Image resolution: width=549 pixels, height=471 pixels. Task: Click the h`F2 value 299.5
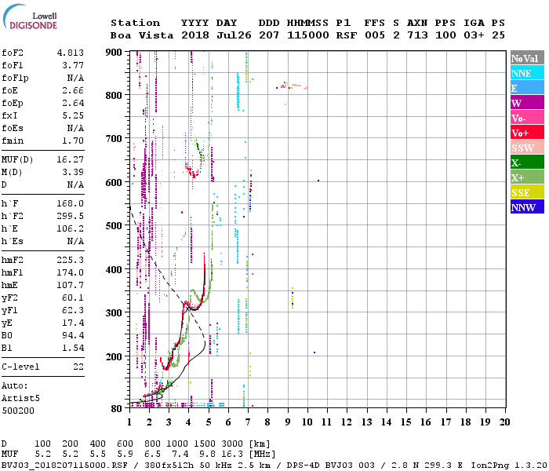[71, 216]
